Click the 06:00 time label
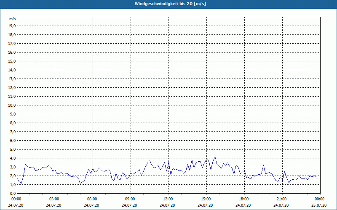The width and height of the screenshot is (337, 210). (92, 199)
